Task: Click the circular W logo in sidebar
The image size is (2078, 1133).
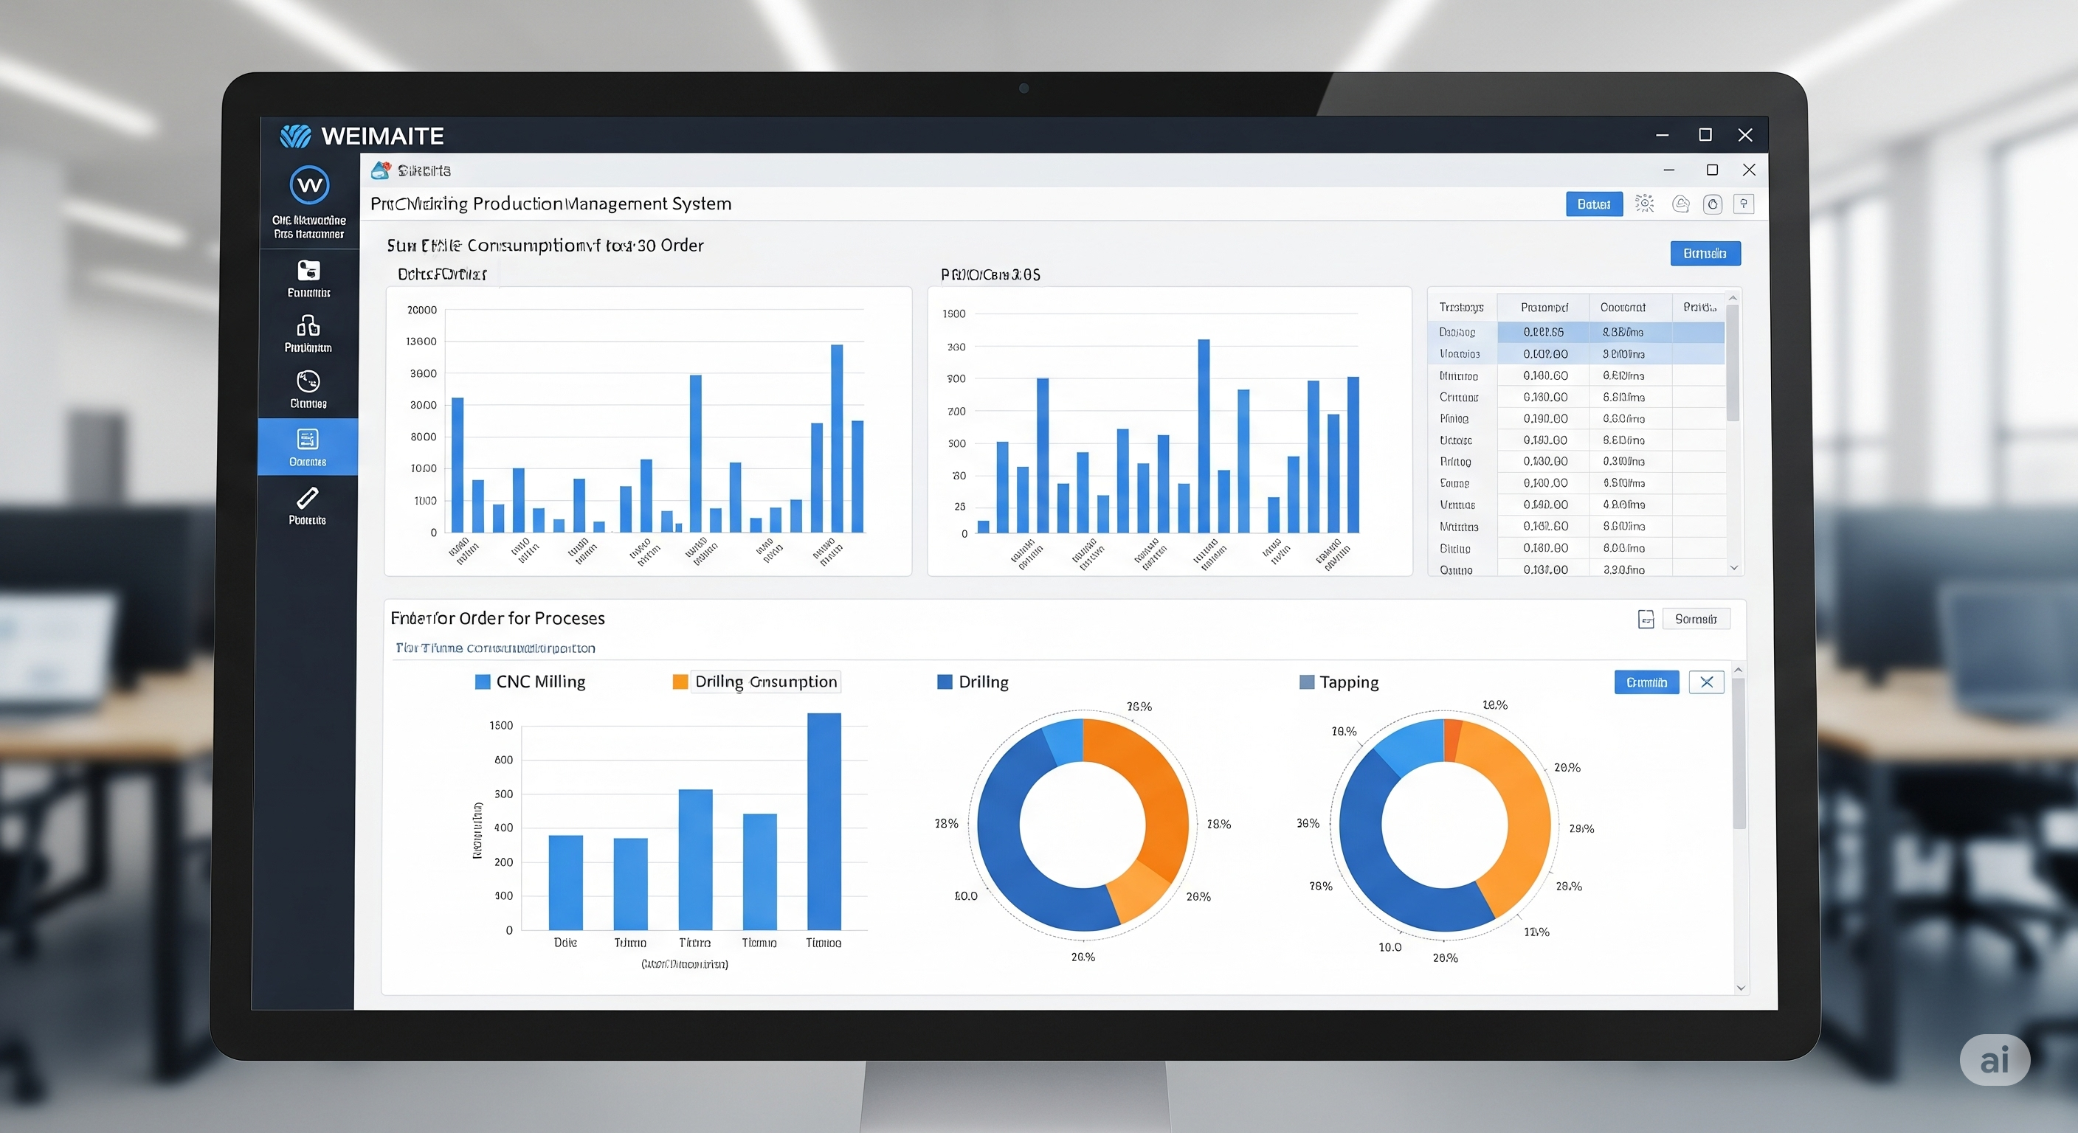Action: 309,185
